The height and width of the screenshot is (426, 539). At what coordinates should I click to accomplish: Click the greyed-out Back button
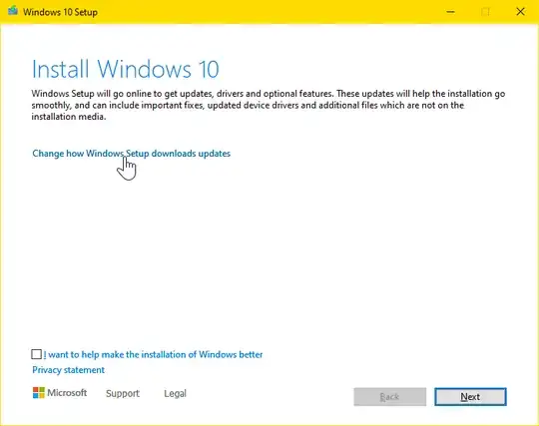click(x=390, y=397)
